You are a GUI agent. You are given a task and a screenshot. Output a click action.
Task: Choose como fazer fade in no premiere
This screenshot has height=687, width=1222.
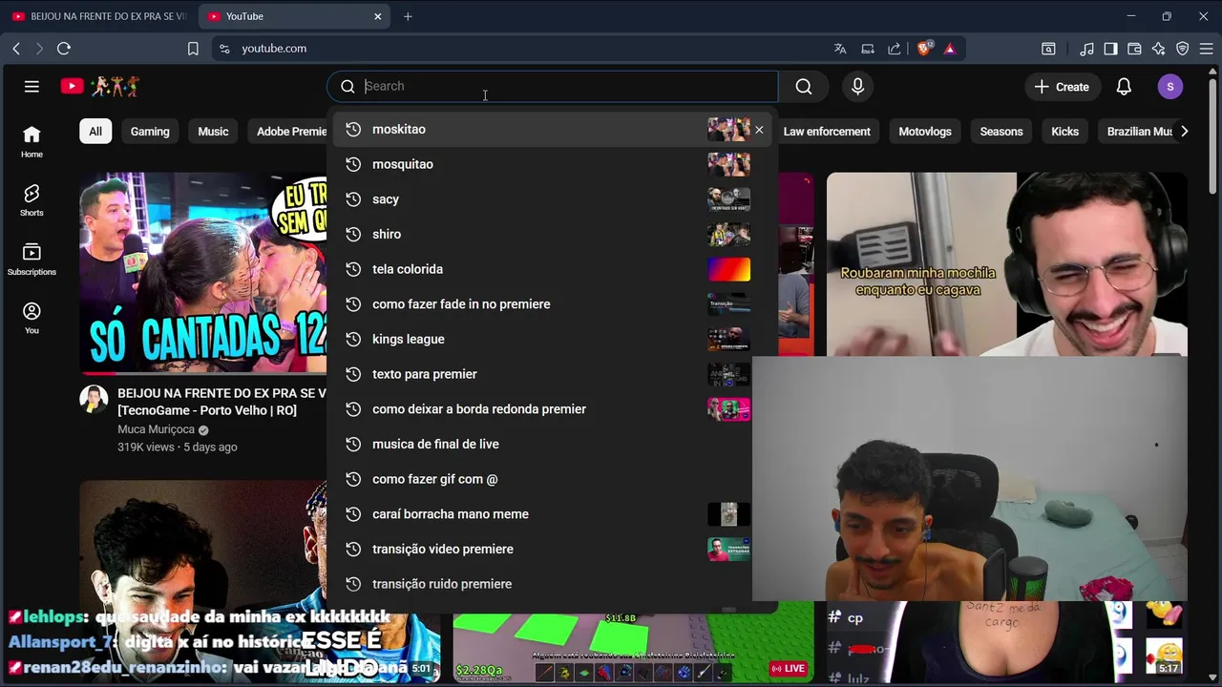coord(552,304)
